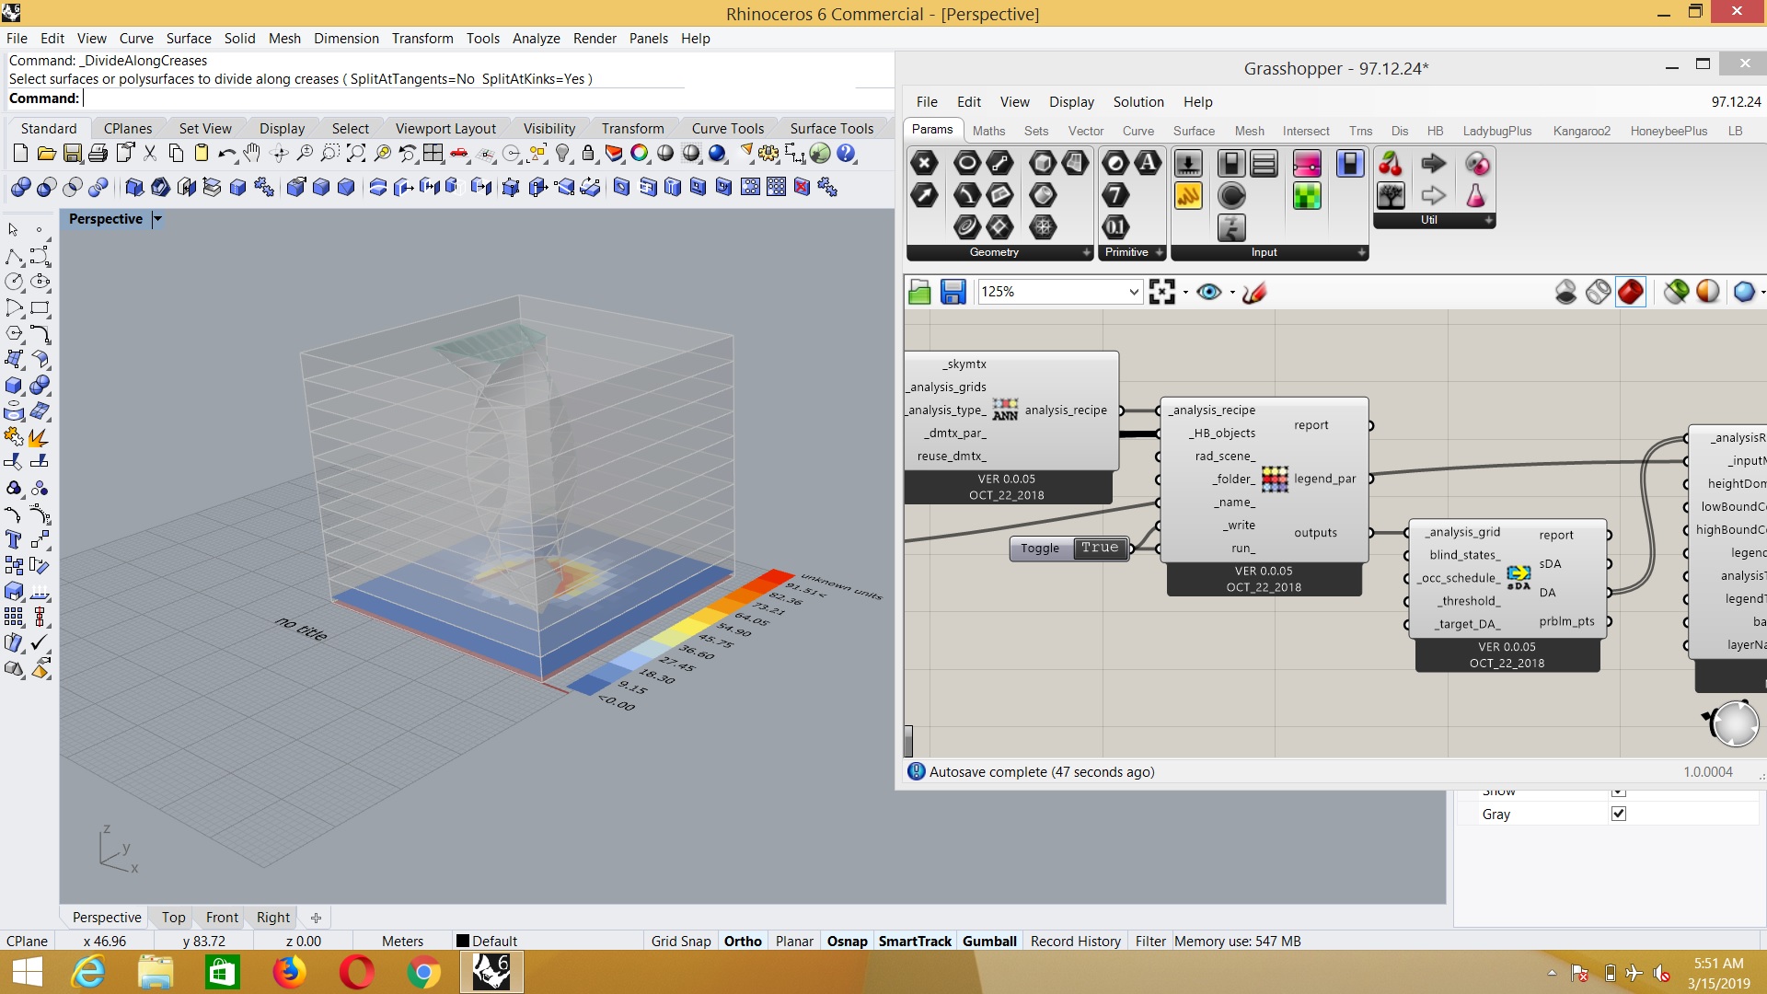Click the pink Colour Swatch input icon
Viewport: 1767px width, 994px height.
pyautogui.click(x=1307, y=164)
